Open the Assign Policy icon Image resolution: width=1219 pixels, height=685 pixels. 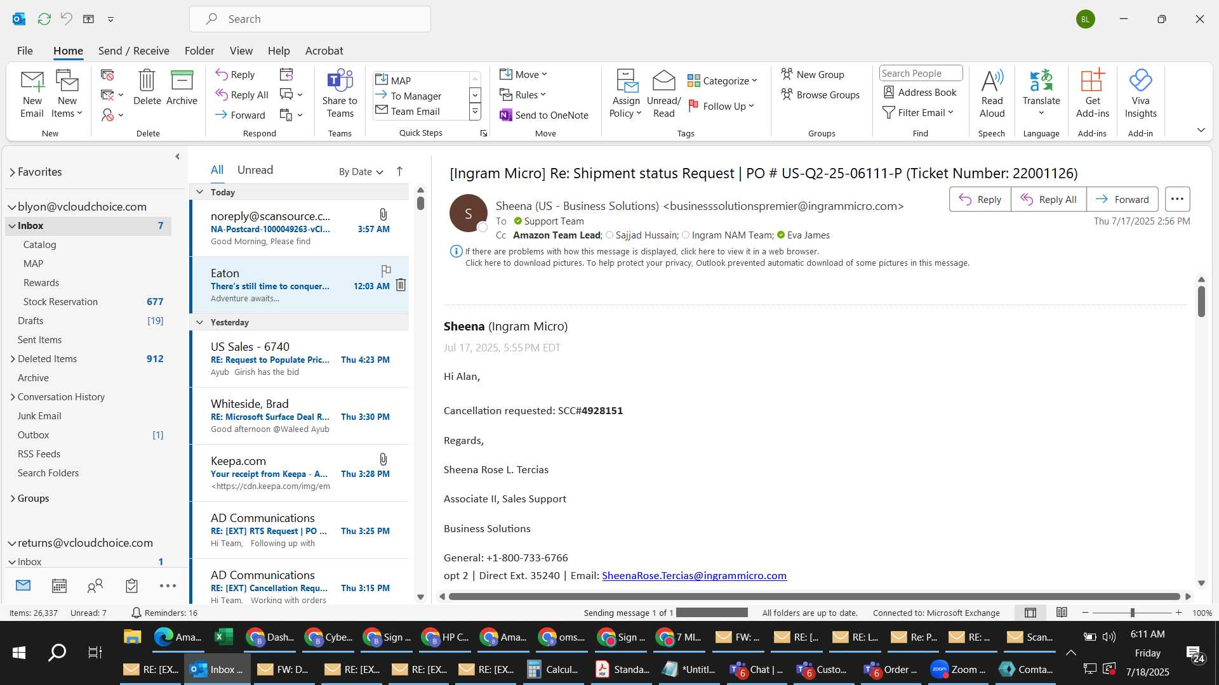(626, 94)
